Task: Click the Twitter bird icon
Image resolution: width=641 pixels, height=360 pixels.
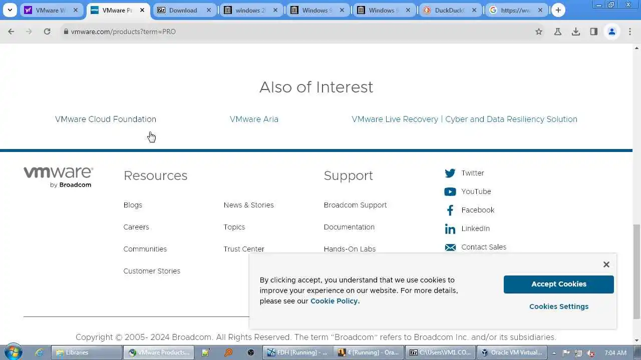Action: click(x=450, y=173)
